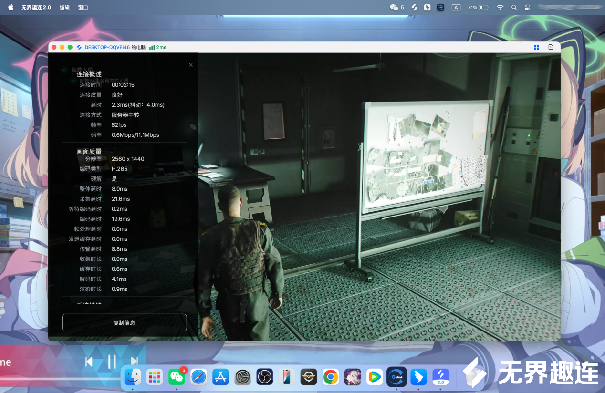Image resolution: width=605 pixels, height=393 pixels.
Task: Open Launchpad from the Dock
Action: coord(154,377)
